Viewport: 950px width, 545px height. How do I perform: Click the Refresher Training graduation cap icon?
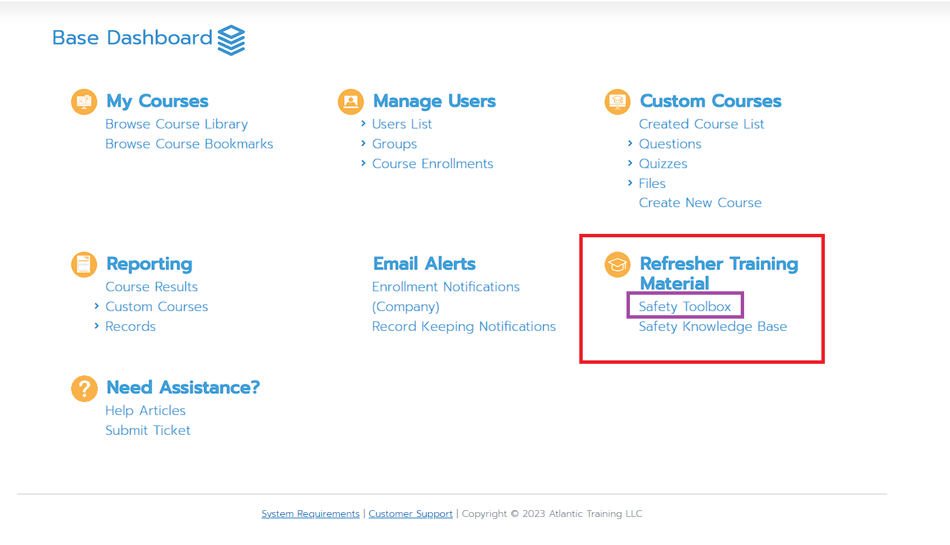tap(618, 264)
